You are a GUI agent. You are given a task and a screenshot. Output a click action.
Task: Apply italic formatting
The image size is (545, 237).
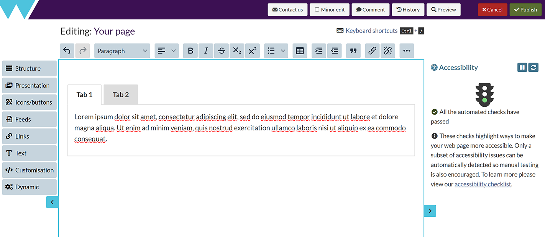point(206,51)
